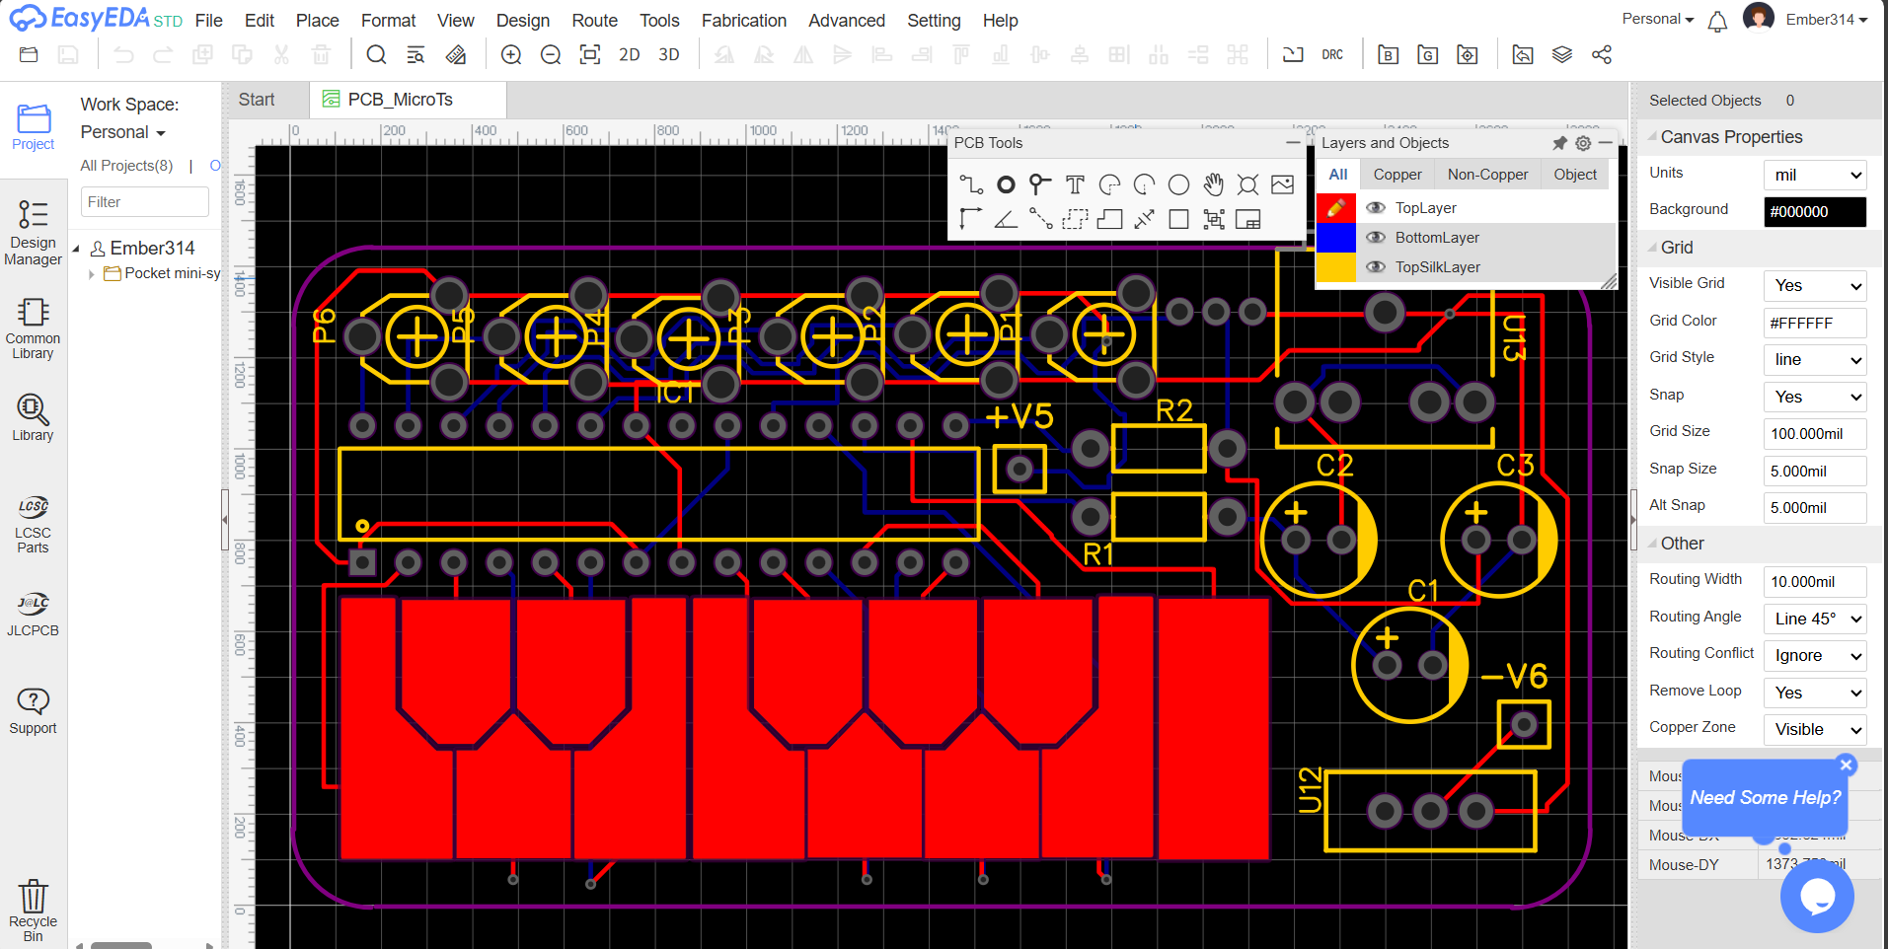The image size is (1888, 949).
Task: Pick the Text tool from PCB Tools
Action: tap(1075, 184)
